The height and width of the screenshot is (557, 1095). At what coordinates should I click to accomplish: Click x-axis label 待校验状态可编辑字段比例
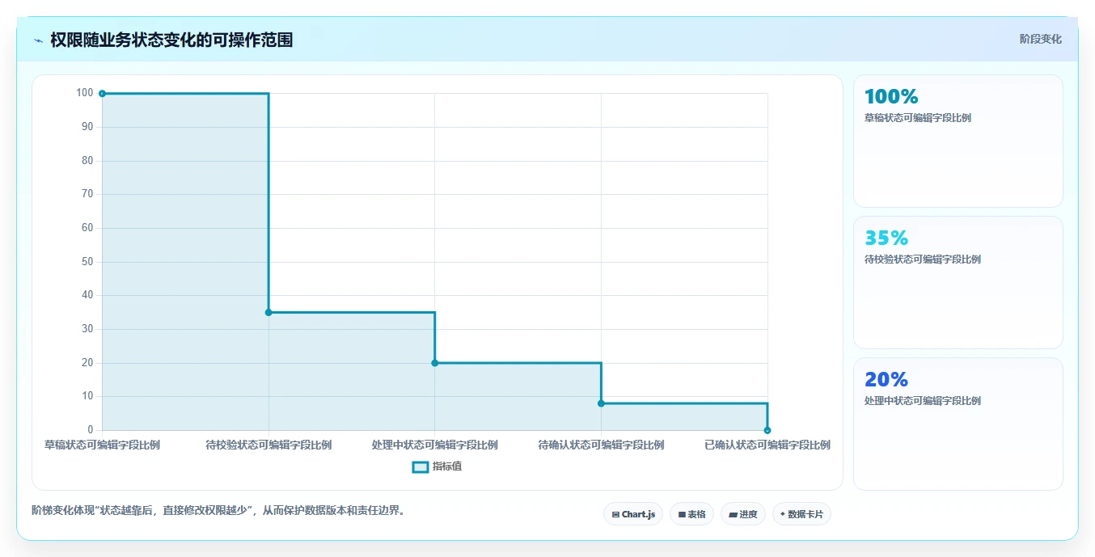[x=268, y=445]
